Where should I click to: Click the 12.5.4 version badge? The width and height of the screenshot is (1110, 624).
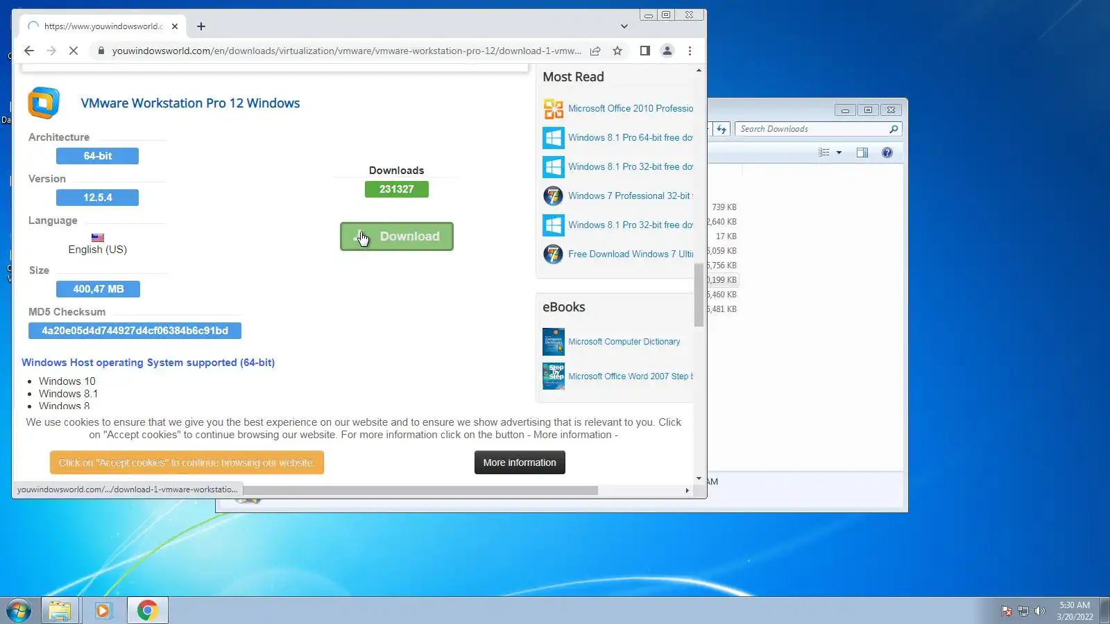[x=97, y=198]
